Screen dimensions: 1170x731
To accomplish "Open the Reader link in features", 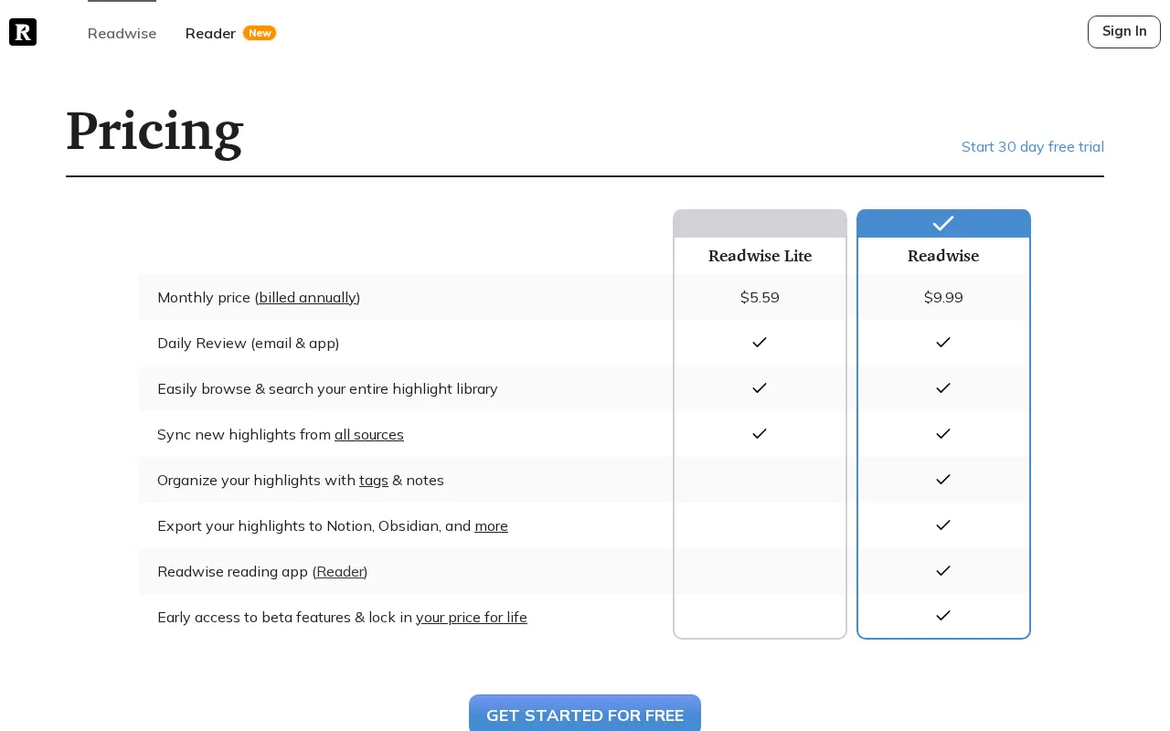I will [340, 572].
